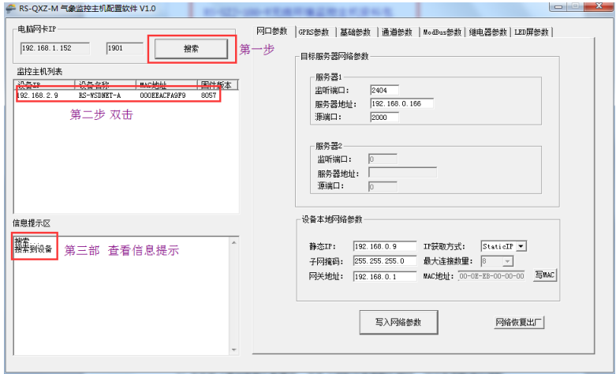Click the 子网掩码 field 255.255.255.0

[x=385, y=261]
